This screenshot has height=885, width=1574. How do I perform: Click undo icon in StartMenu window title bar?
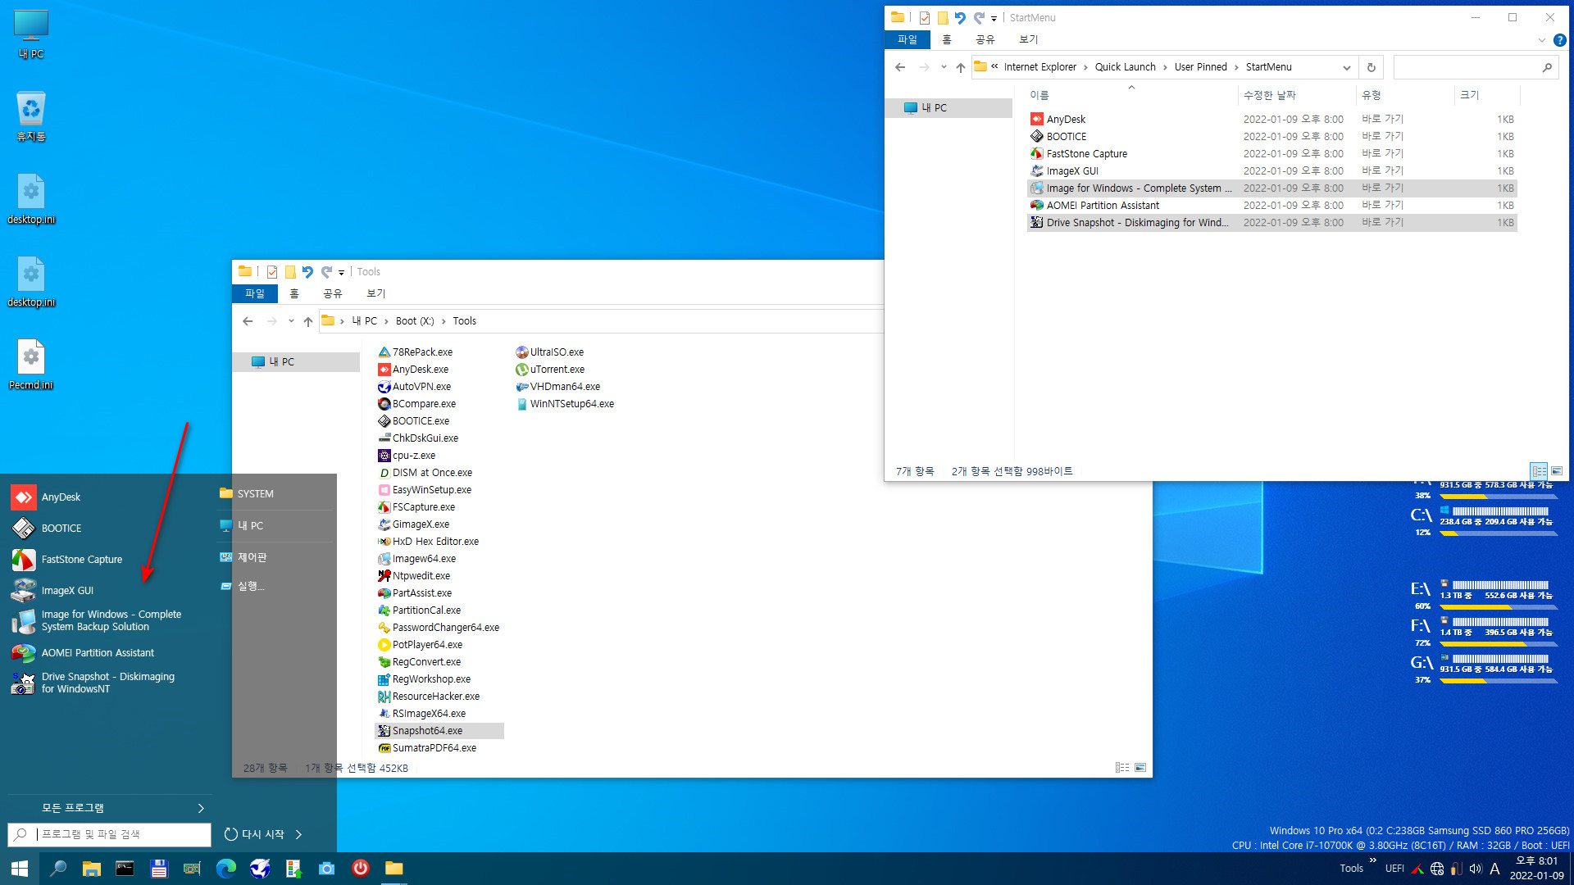(960, 17)
